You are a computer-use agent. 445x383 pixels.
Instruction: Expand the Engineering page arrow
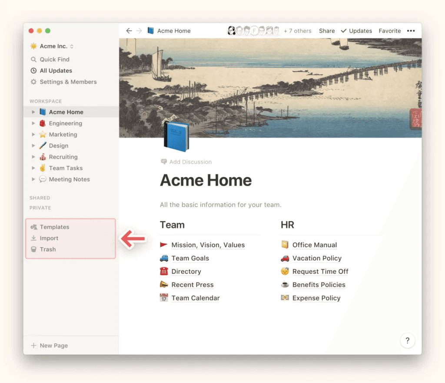click(x=33, y=123)
